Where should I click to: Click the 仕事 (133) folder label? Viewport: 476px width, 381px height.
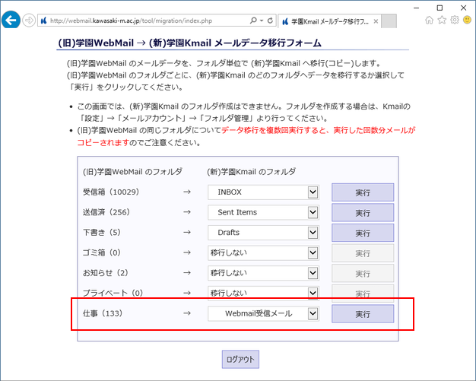(x=103, y=313)
